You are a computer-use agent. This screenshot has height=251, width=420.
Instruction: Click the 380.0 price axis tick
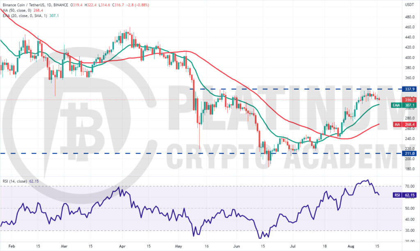[x=410, y=68]
